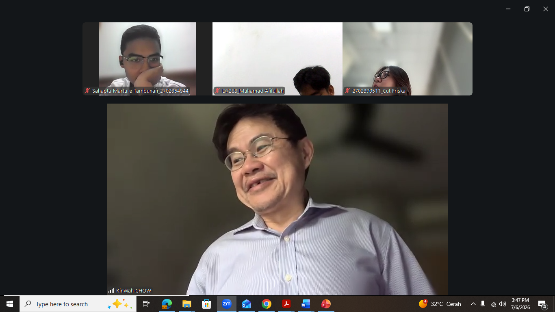
Task: Expand the hidden system tray icons
Action: tap(473, 304)
